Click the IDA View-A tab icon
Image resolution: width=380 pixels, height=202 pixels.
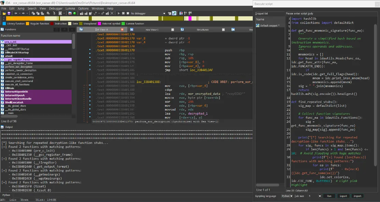coord(81,30)
